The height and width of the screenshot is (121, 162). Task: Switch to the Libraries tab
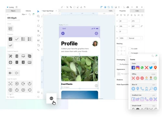(x=28, y=11)
